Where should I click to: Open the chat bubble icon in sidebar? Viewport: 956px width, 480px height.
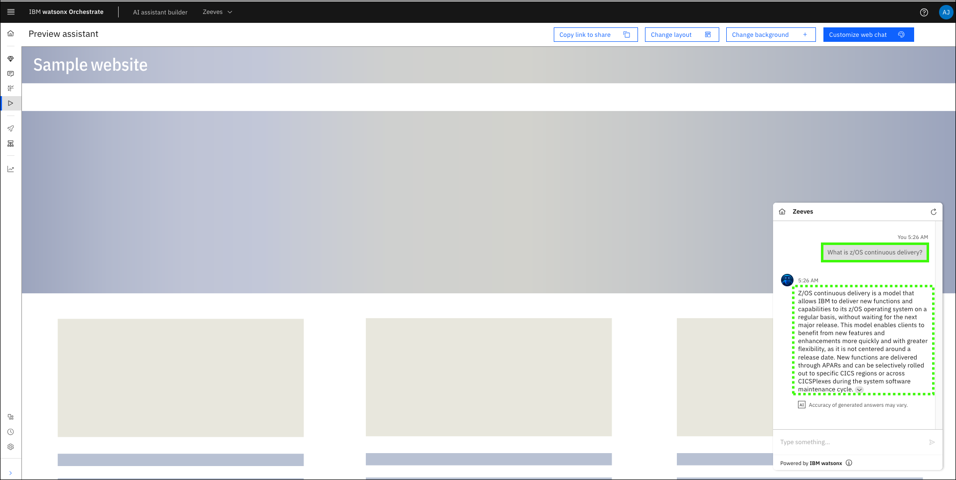tap(10, 74)
